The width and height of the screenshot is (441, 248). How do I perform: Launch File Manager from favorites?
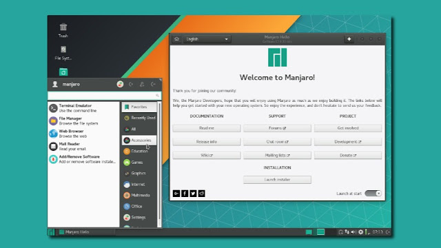point(84,121)
